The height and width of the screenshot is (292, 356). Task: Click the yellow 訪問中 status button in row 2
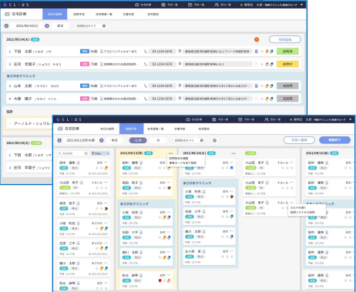point(287,64)
